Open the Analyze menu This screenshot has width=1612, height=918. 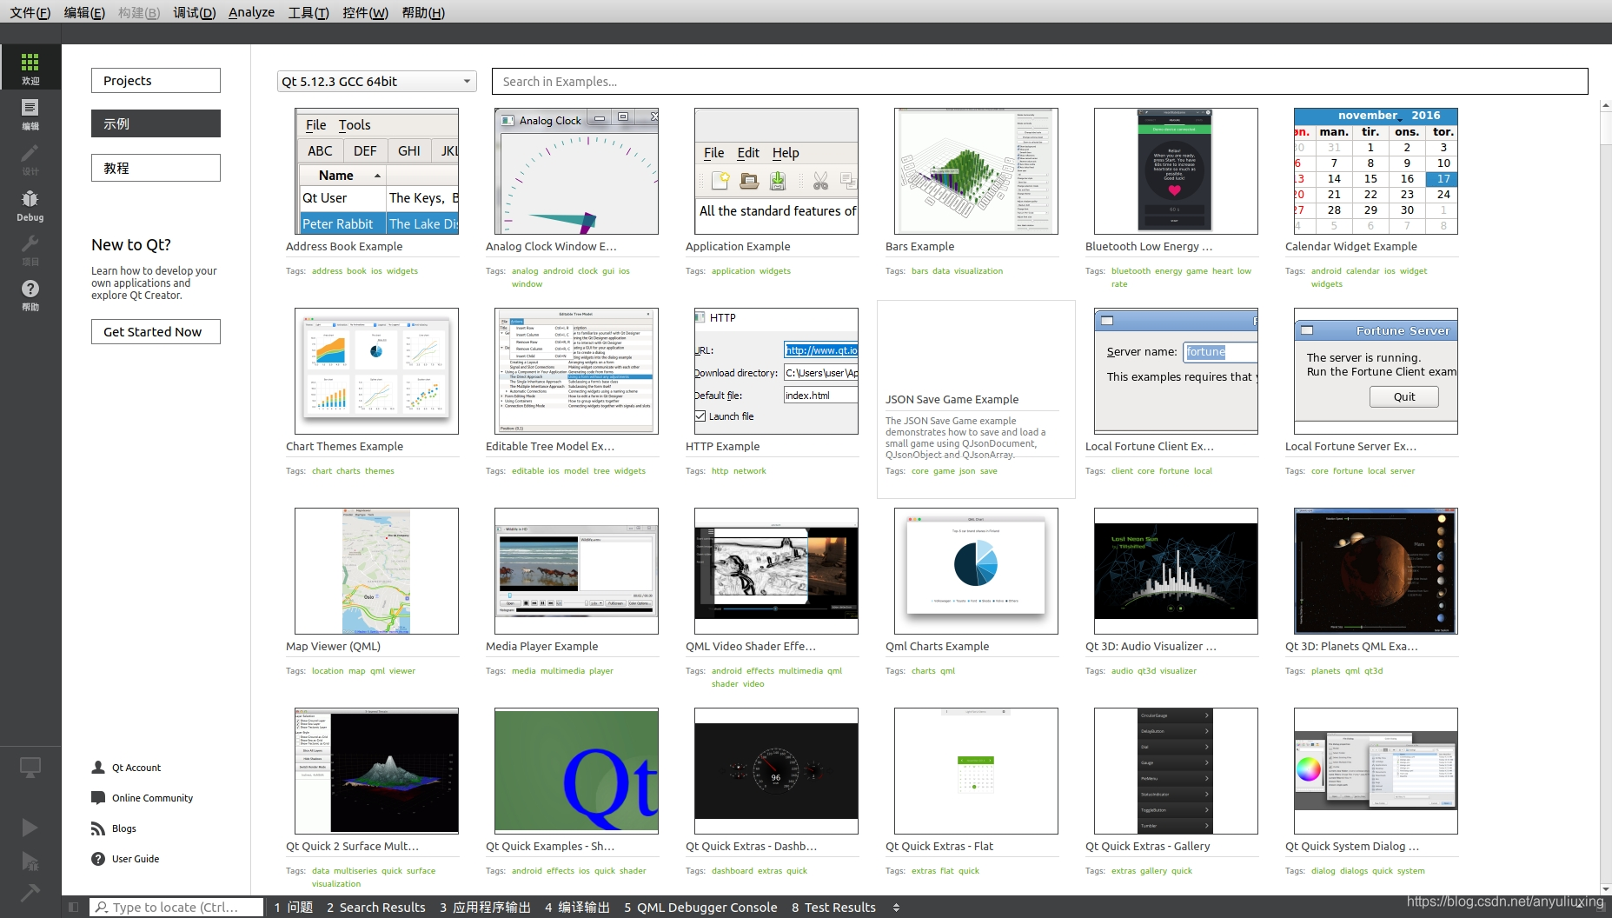251,12
